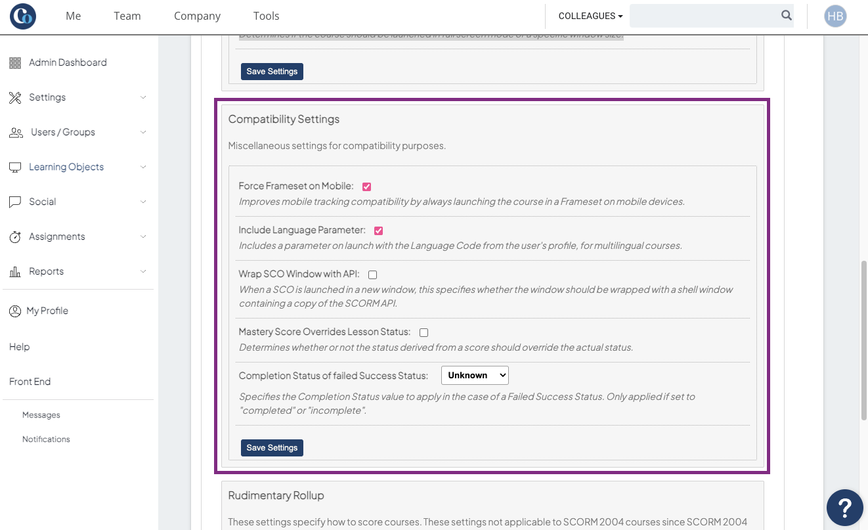Expand the Learning Objects chevron
Image resolution: width=868 pixels, height=530 pixels.
[x=143, y=167]
